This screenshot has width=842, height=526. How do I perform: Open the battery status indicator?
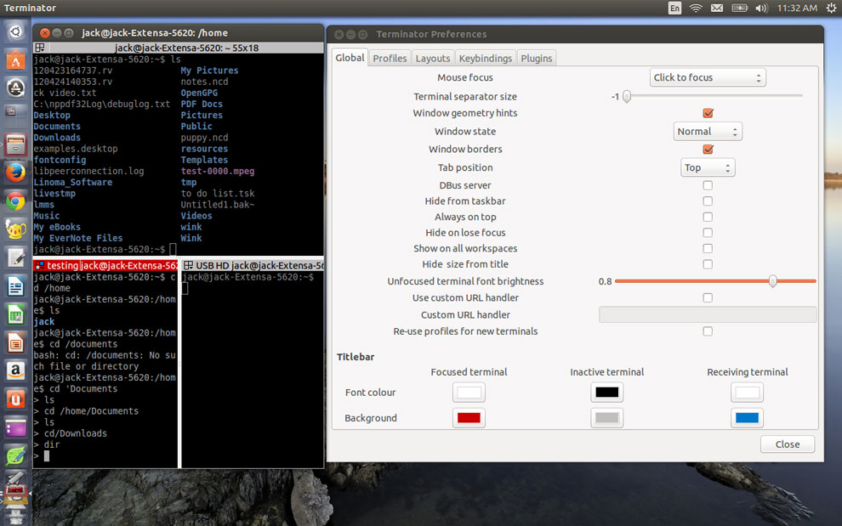(x=740, y=8)
